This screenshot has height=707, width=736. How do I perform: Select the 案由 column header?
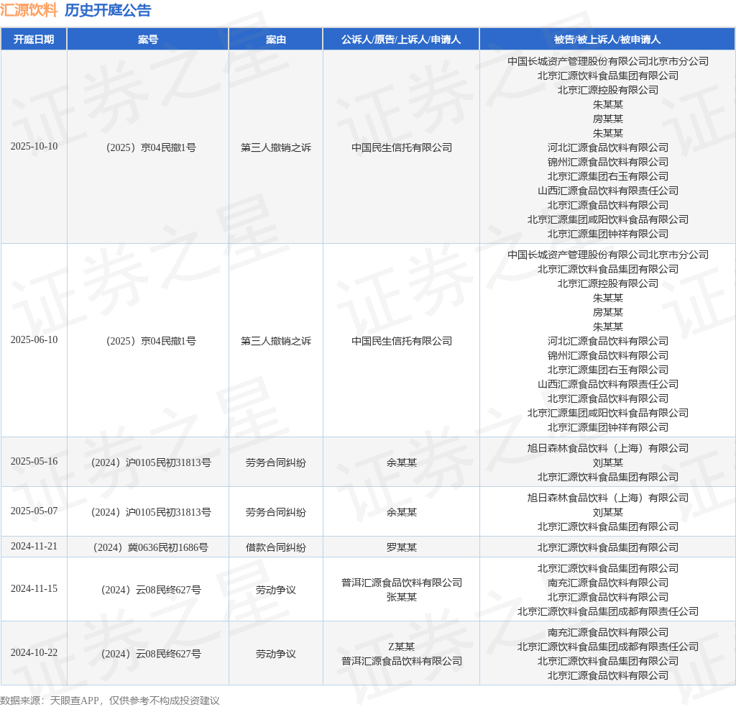click(275, 40)
